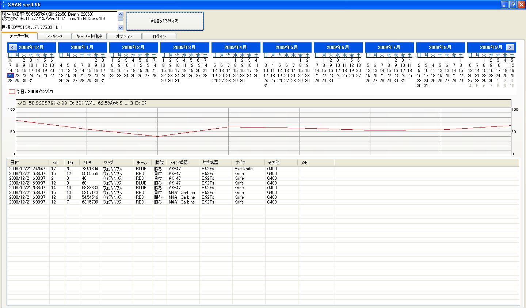
Task: Open the キーワード抽出 tab
Action: click(89, 36)
